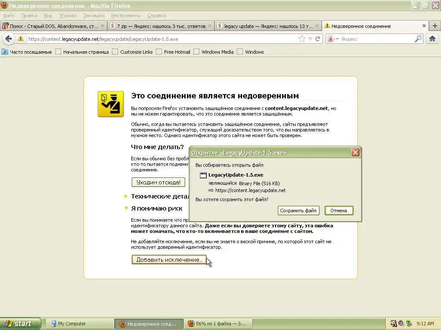Screen dimensions: 441x330
Task: Reload the page with the refresh icon
Action: [x=317, y=39]
